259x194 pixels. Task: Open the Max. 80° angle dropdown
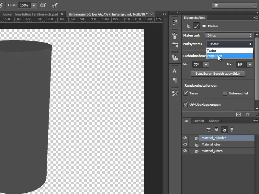pyautogui.click(x=250, y=64)
